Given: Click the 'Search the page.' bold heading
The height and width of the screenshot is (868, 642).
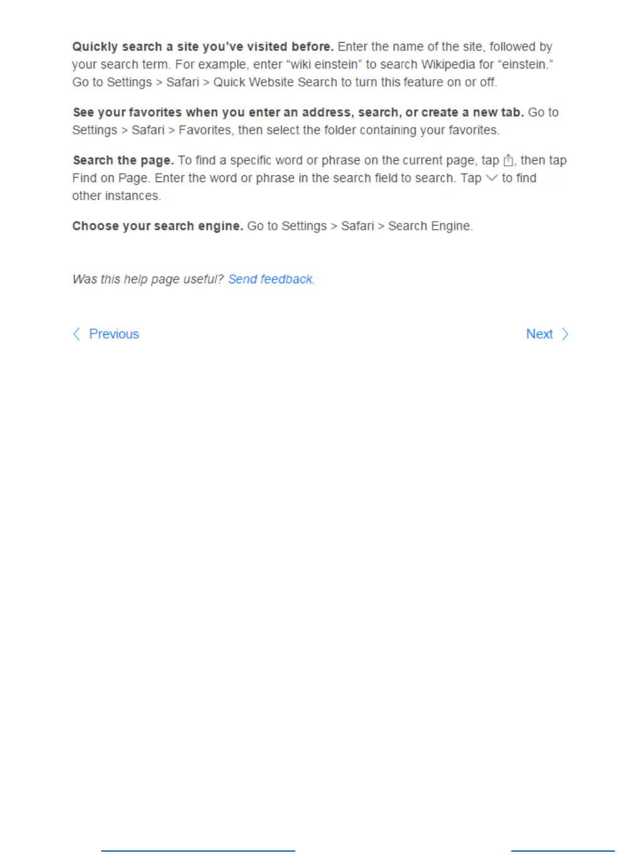Looking at the screenshot, I should point(123,161).
